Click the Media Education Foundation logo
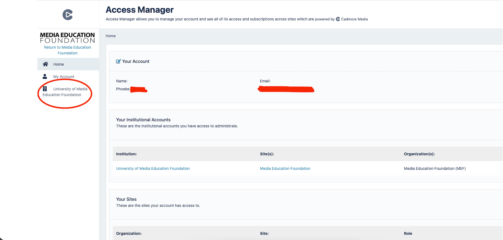The width and height of the screenshot is (503, 240). coord(67,38)
